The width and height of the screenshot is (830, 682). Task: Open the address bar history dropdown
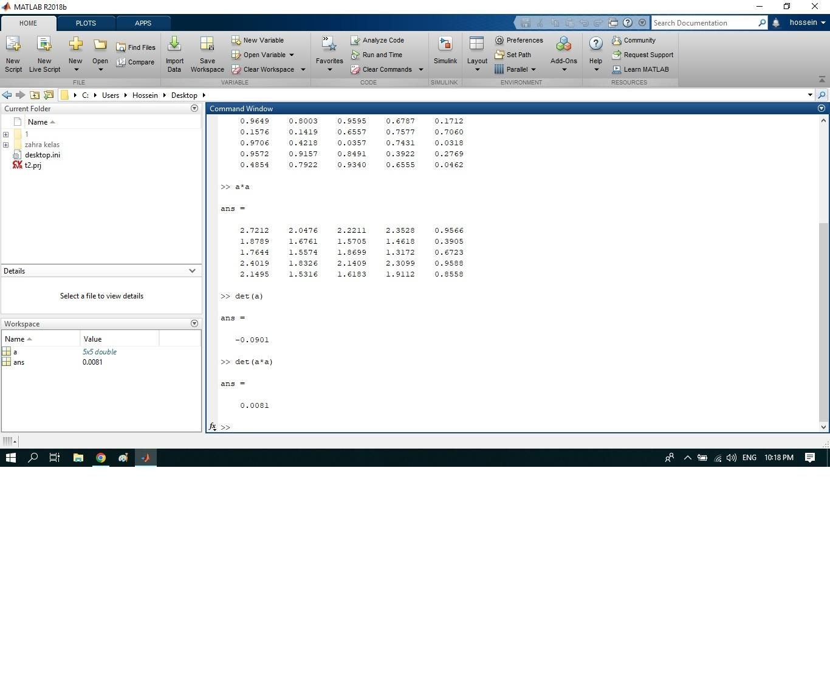(810, 95)
